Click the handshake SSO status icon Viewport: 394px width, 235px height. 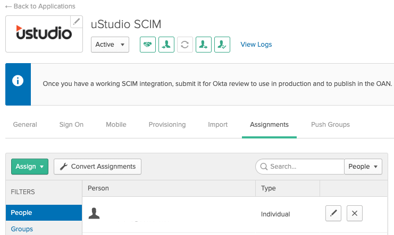pyautogui.click(x=148, y=45)
